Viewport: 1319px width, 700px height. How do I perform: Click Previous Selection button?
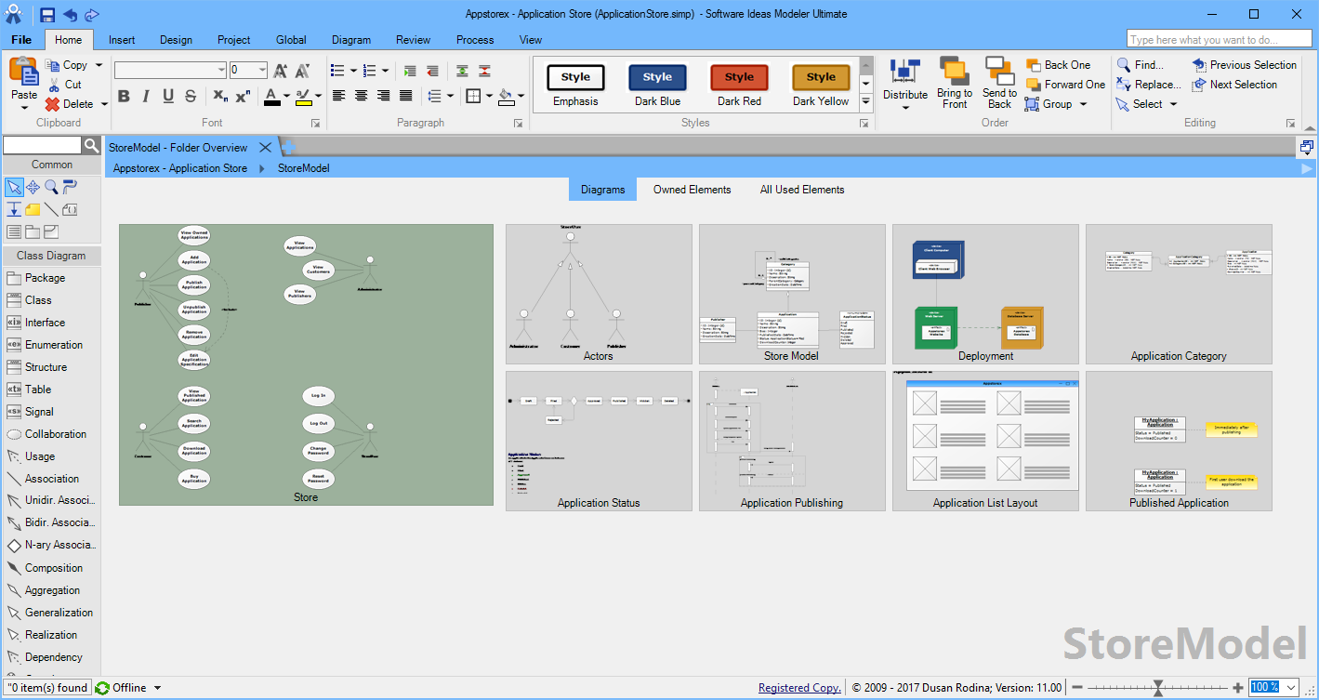tap(1244, 65)
